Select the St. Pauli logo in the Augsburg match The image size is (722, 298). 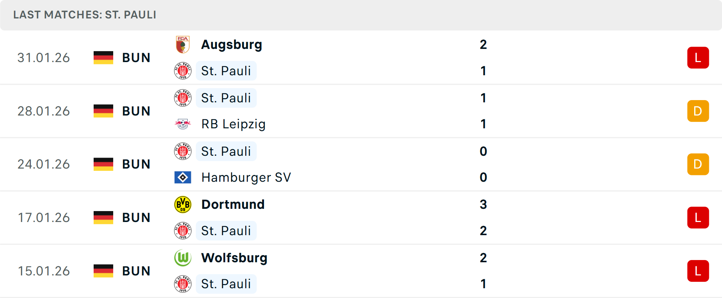(183, 71)
